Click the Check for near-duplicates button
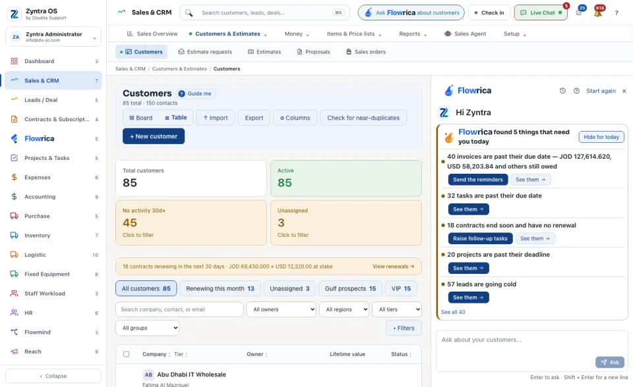Image resolution: width=633 pixels, height=387 pixels. tap(363, 118)
